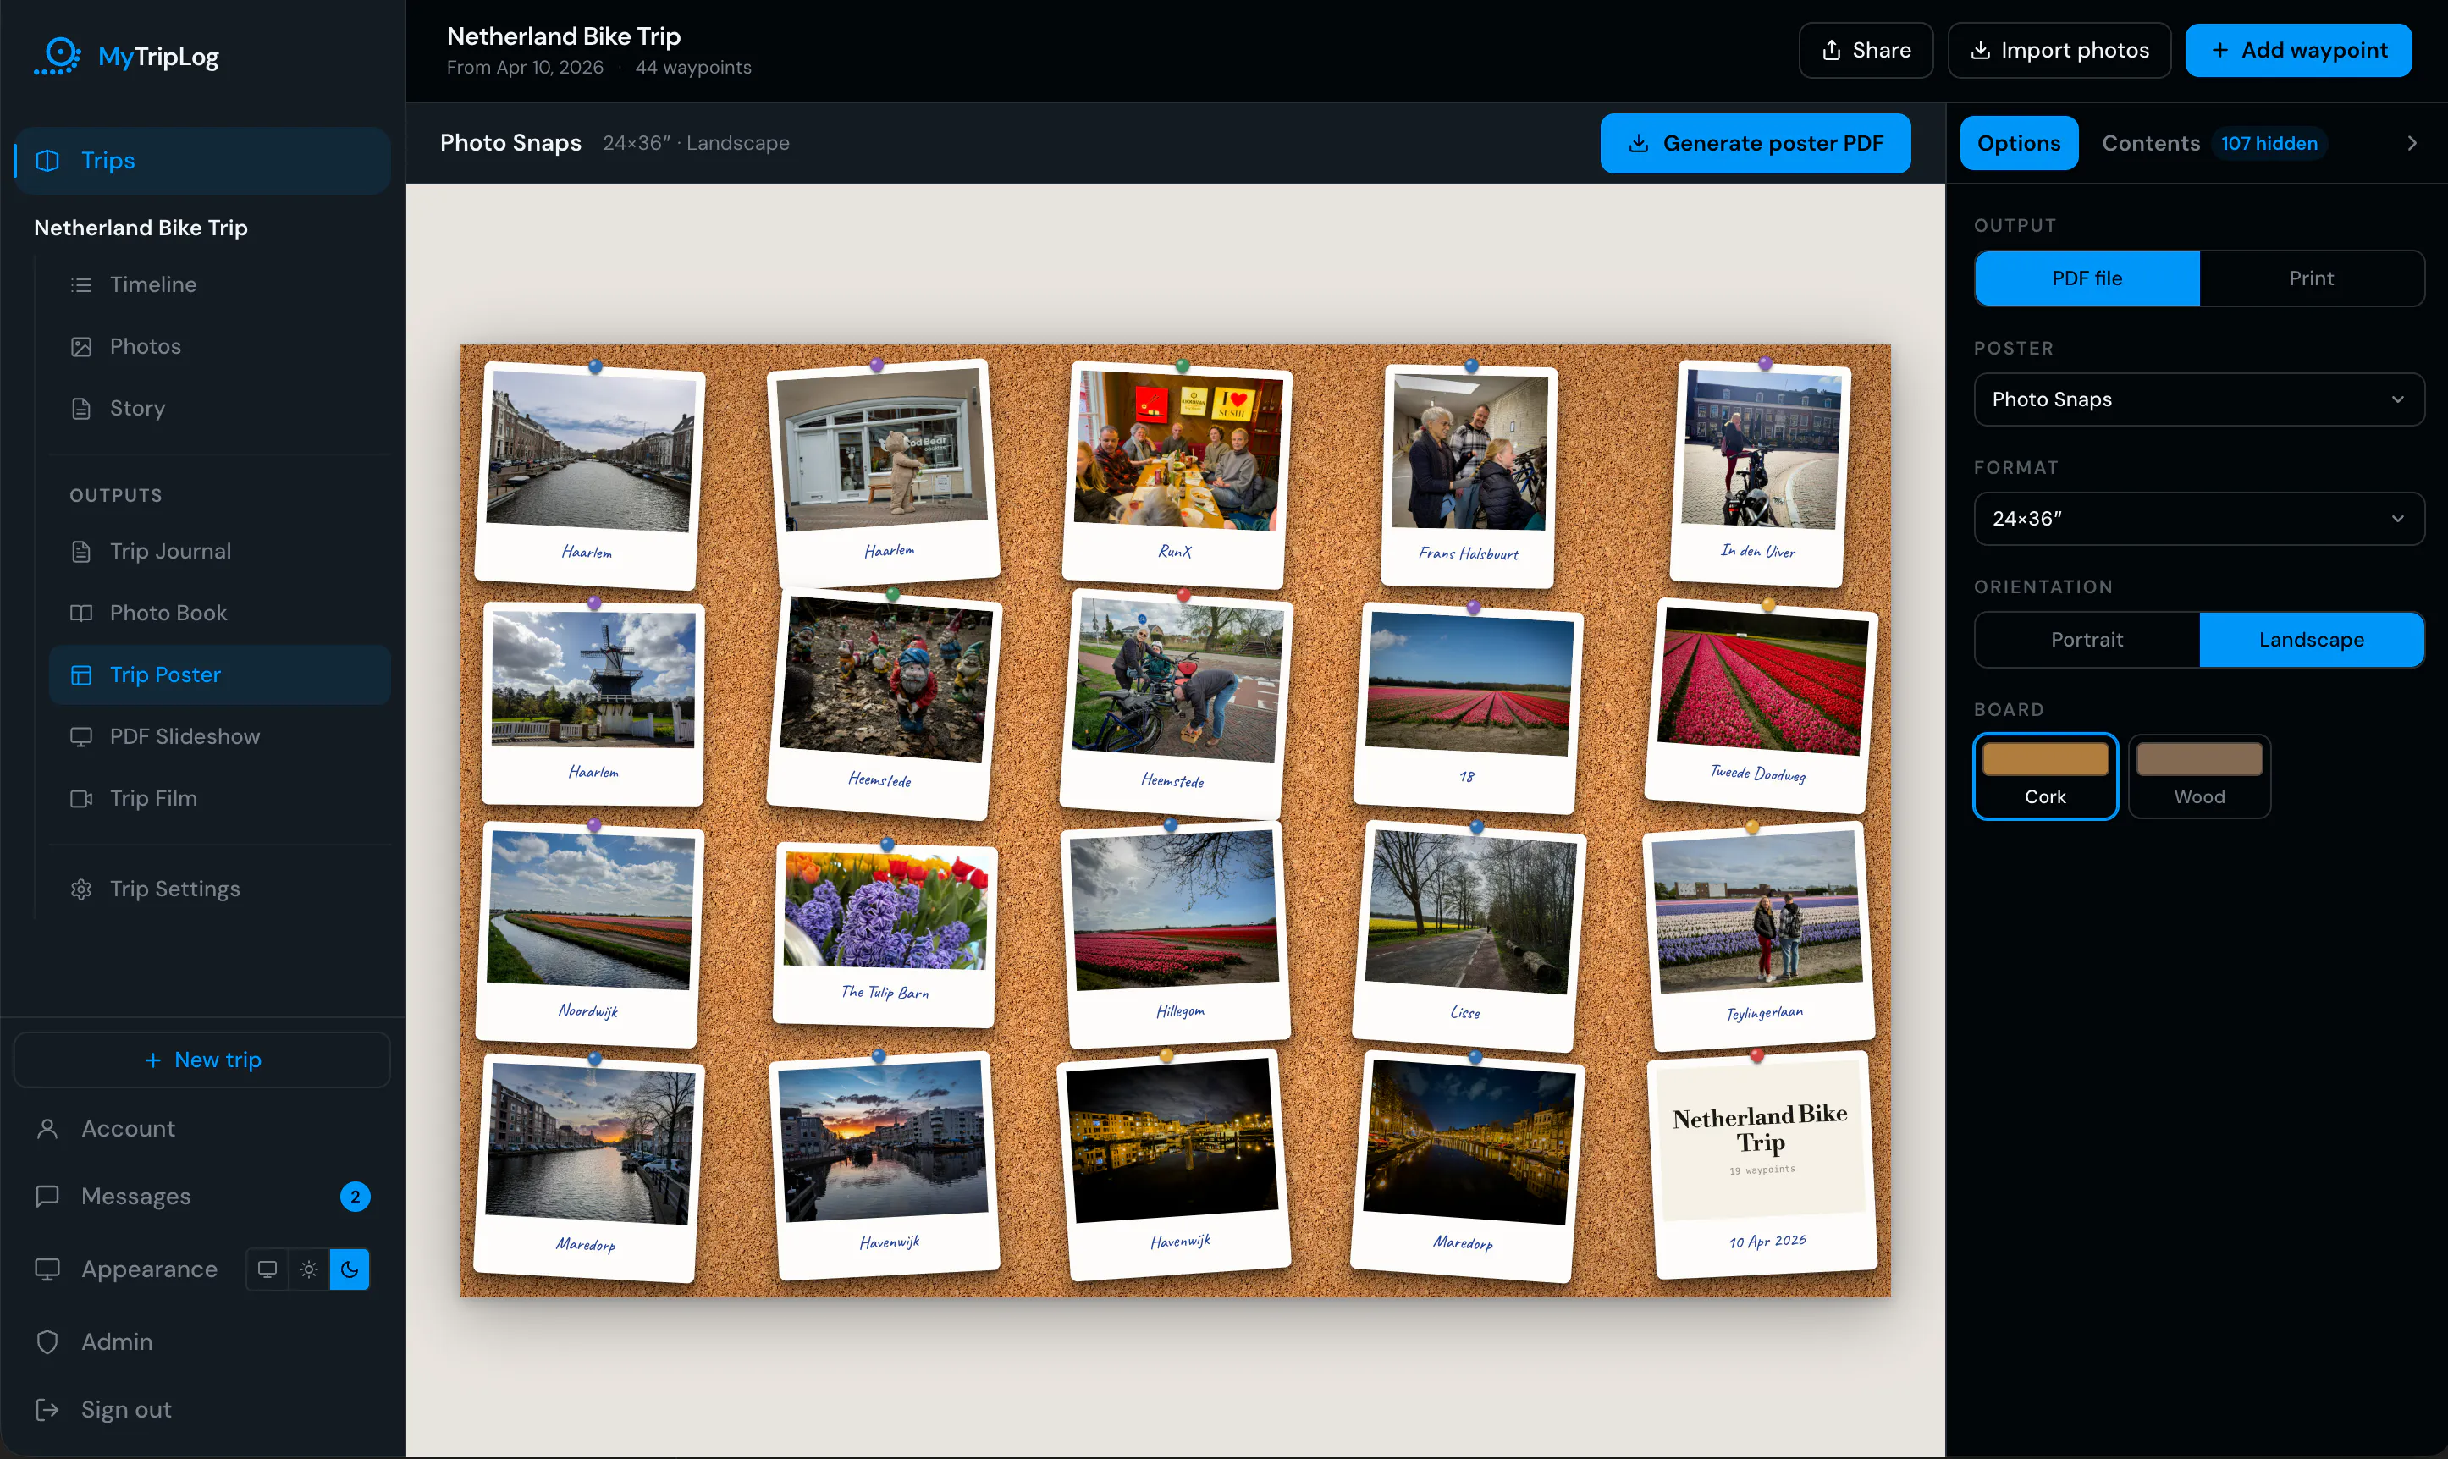Click the PDF Slideshow monitor icon
The height and width of the screenshot is (1459, 2448).
81,737
